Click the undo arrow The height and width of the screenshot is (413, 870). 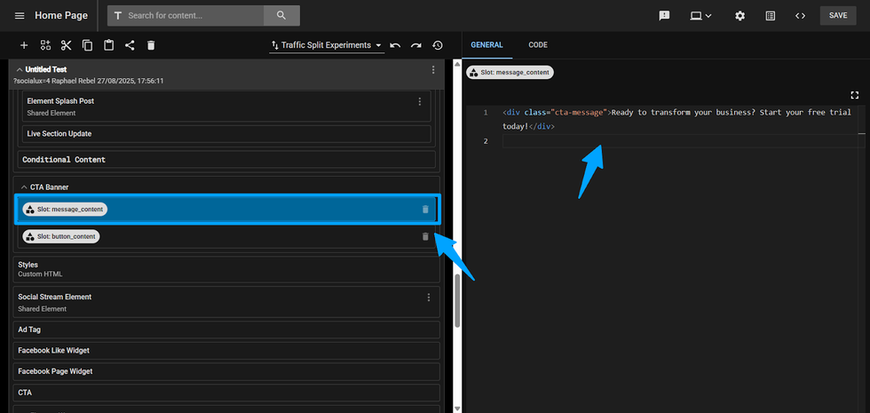coord(395,45)
